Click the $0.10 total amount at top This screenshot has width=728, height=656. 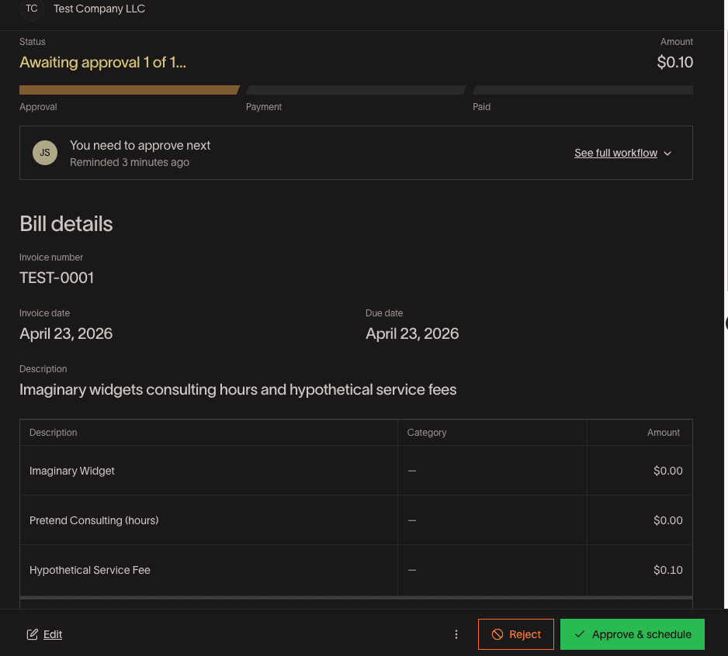(x=674, y=62)
